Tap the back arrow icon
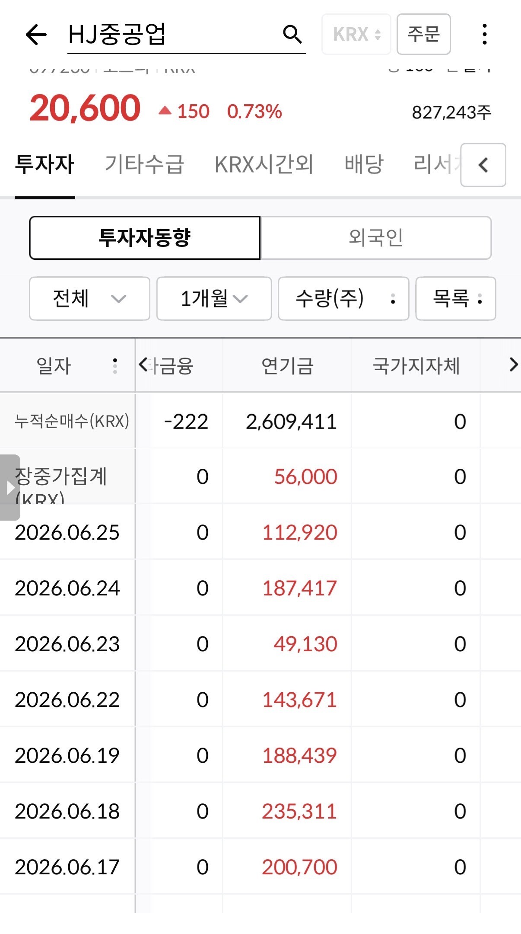Image resolution: width=521 pixels, height=934 pixels. point(36,35)
